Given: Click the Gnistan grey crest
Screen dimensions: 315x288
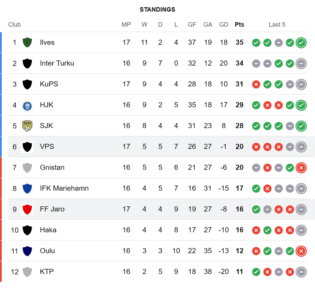Looking at the screenshot, I should point(27,167).
